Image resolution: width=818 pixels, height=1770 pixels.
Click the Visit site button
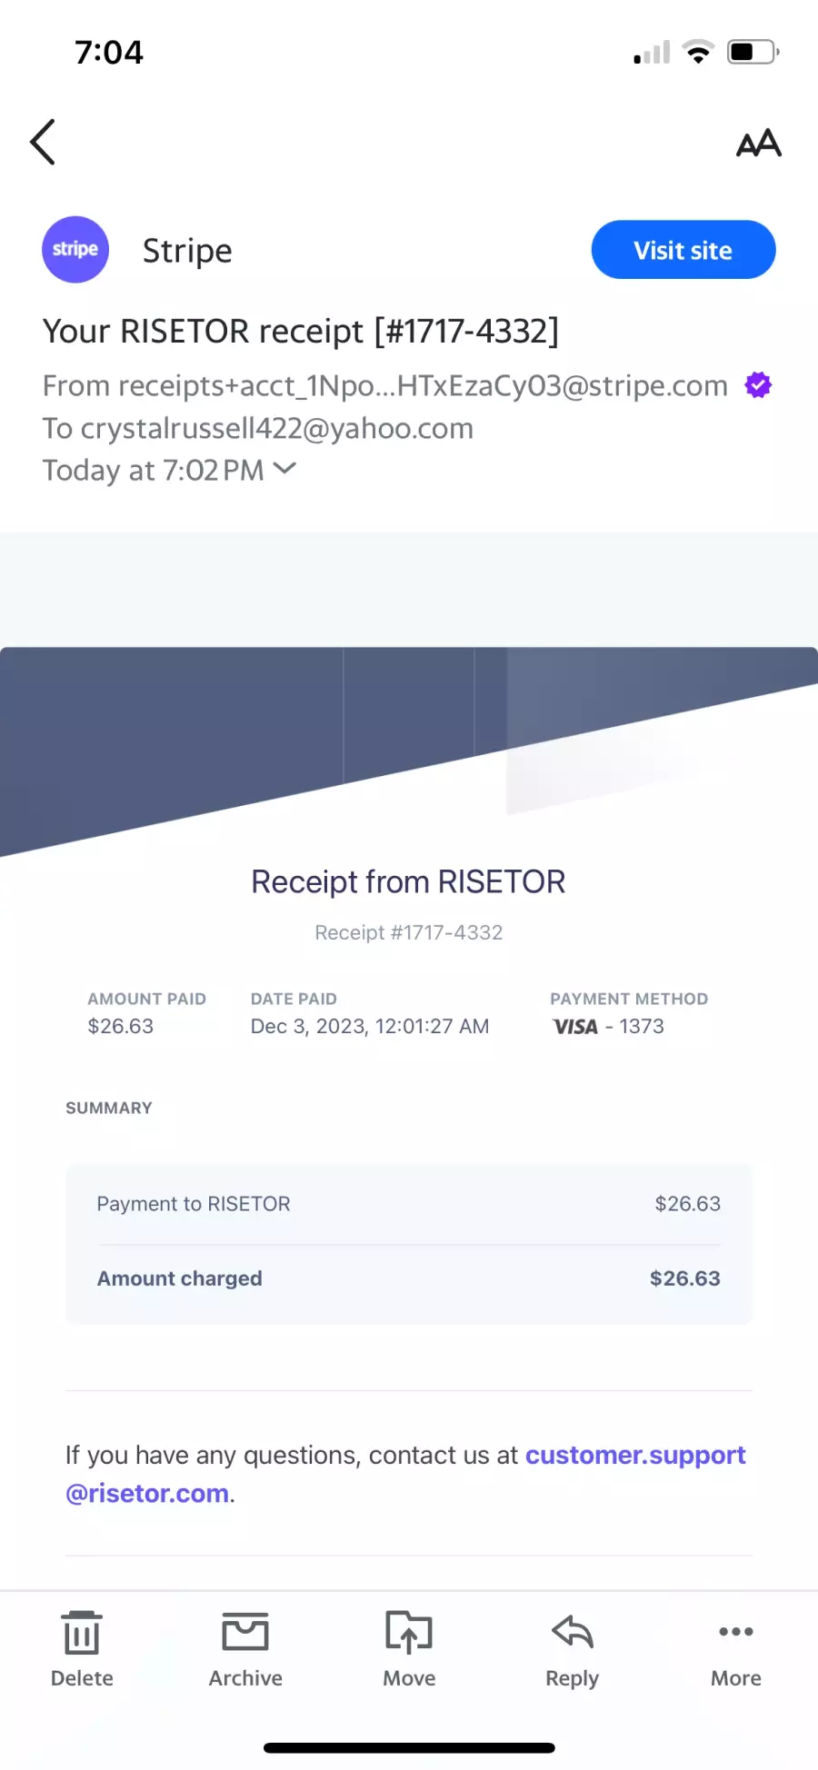pos(683,250)
